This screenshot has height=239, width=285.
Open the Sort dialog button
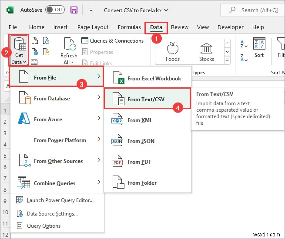click(x=259, y=47)
